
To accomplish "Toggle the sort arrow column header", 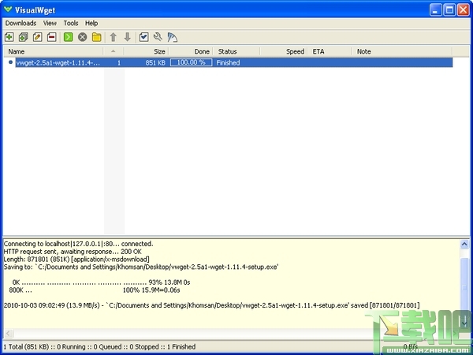I will pyautogui.click(x=114, y=51).
